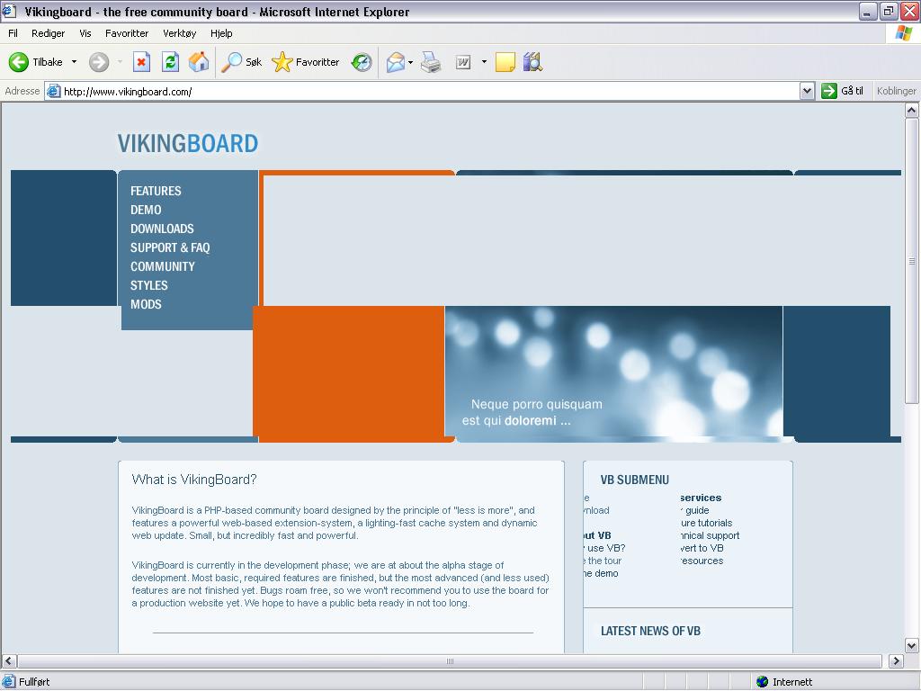Screen dimensions: 921x691
Task: Click the VIKINGBOARD logo
Action: (x=188, y=143)
